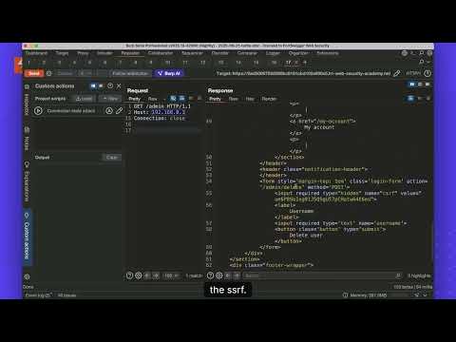This screenshot has width=456, height=342.
Task: Select second Custom actions layout toggle
Action: tap(101, 85)
